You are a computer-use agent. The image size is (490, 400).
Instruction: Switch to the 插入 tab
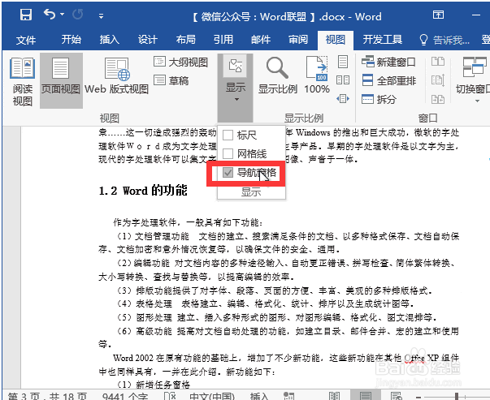click(110, 40)
